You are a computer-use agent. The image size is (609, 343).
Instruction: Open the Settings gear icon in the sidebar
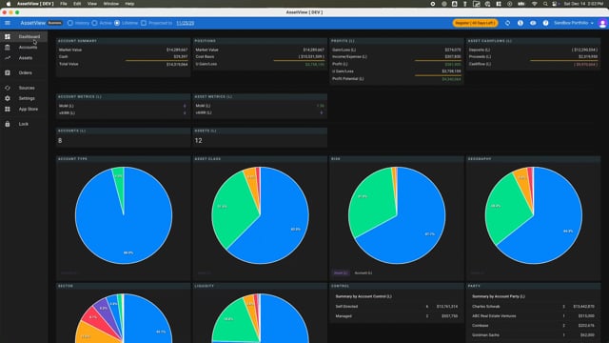point(8,98)
